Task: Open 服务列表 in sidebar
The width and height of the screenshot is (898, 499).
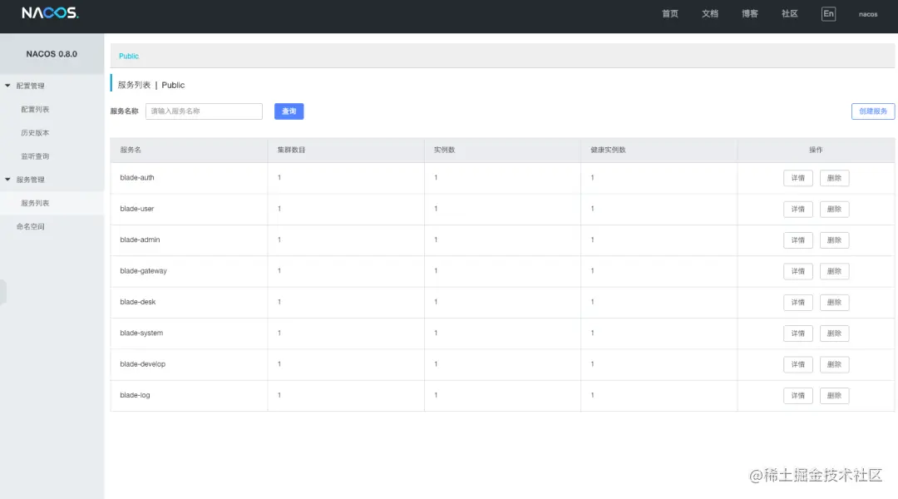Action: 35,203
